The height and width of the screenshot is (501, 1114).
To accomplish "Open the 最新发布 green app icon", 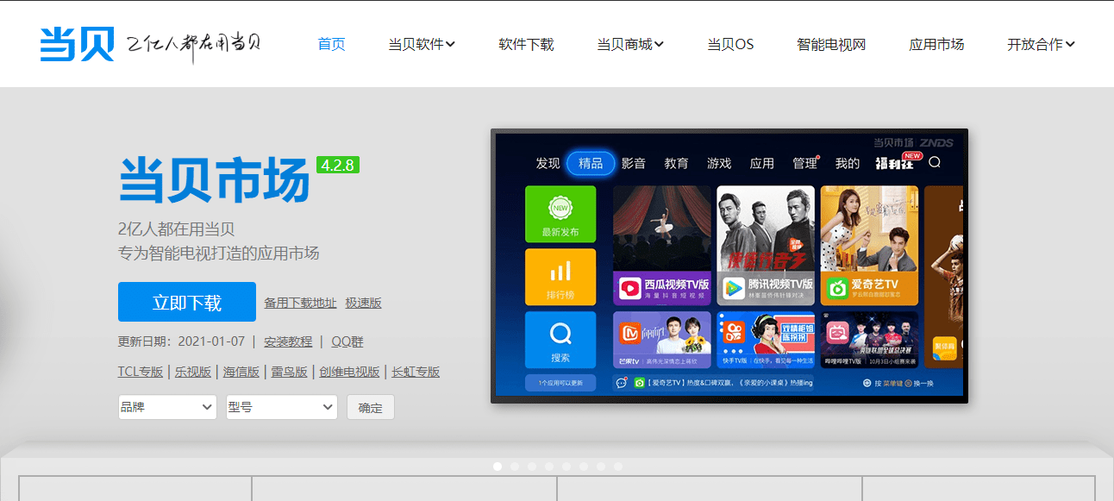I will pyautogui.click(x=560, y=213).
